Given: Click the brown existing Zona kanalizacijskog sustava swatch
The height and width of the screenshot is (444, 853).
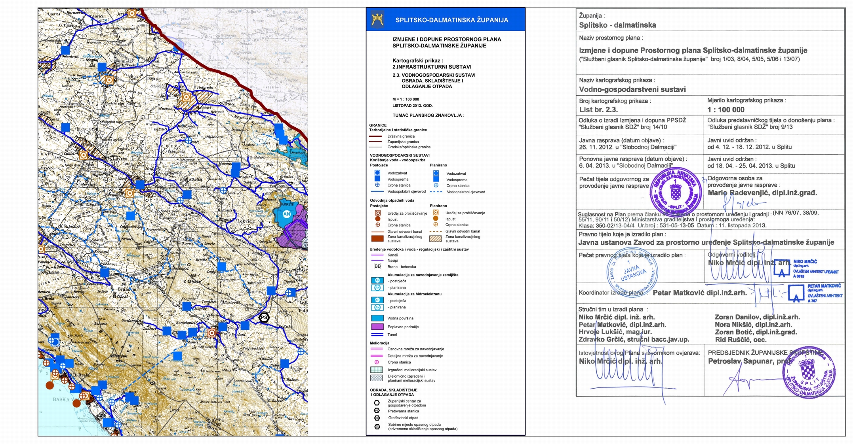Looking at the screenshot, I should [x=377, y=238].
